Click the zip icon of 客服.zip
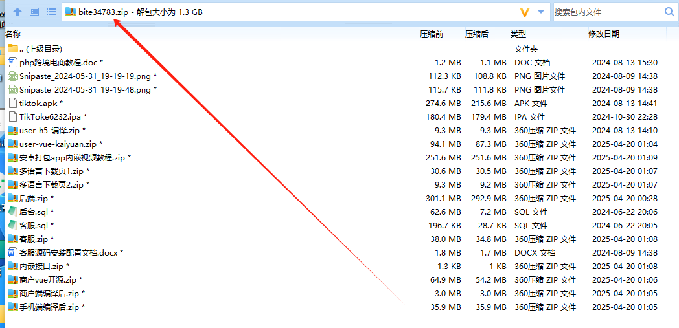Viewport: 679px width, 328px height. 12,239
